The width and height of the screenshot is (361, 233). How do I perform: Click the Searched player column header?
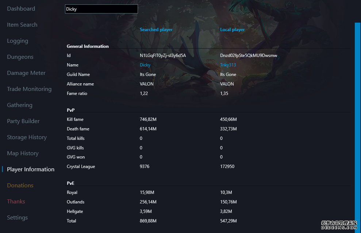[x=156, y=30]
